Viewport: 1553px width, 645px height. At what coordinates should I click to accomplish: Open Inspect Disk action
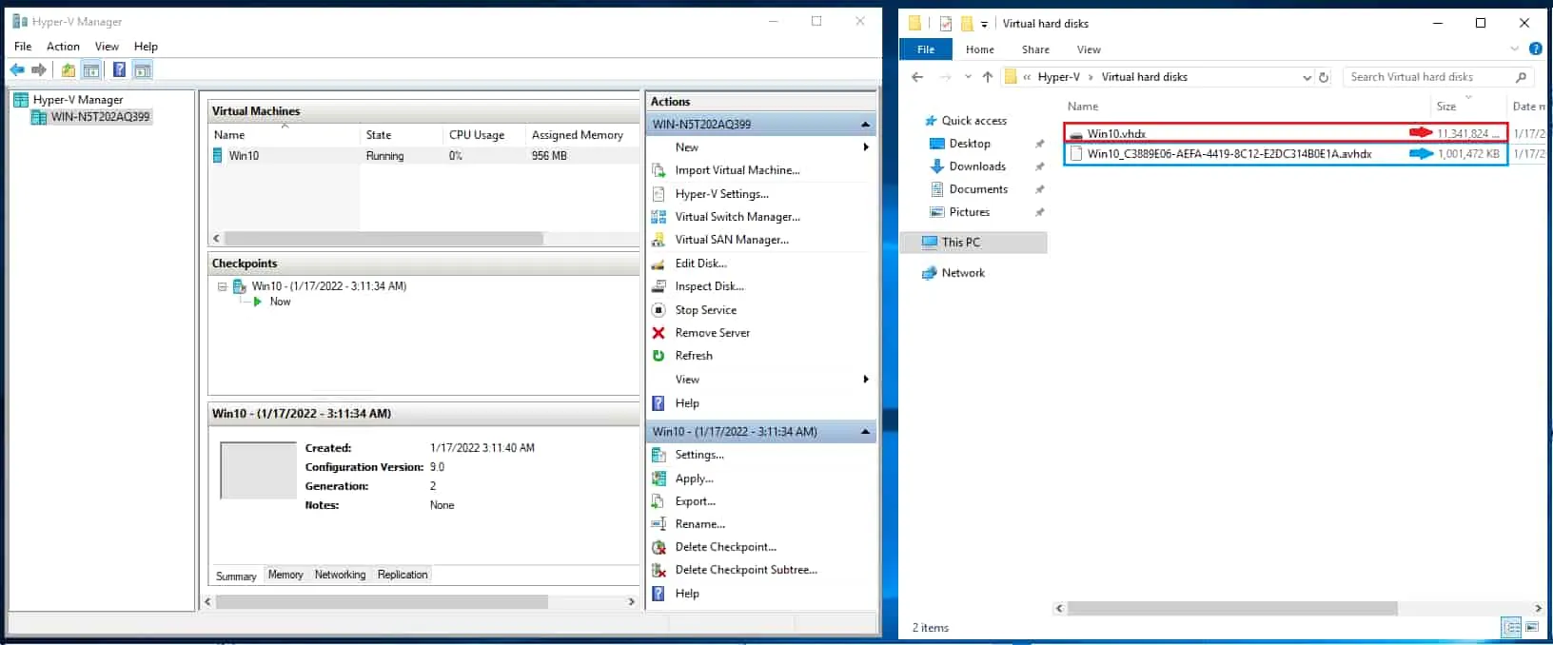point(709,286)
